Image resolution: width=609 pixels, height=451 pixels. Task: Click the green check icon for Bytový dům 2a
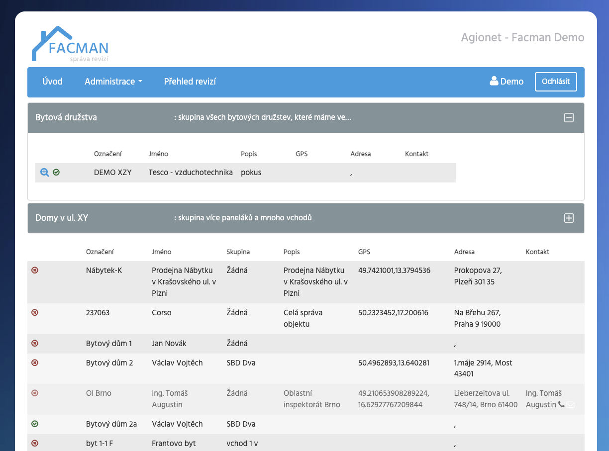(x=35, y=424)
